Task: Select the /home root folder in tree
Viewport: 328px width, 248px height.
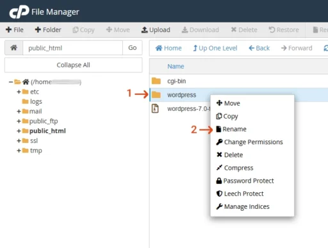Action: (56, 82)
